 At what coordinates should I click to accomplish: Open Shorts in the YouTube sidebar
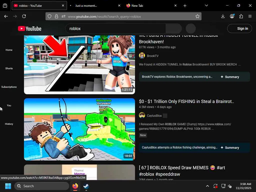click(x=9, y=68)
